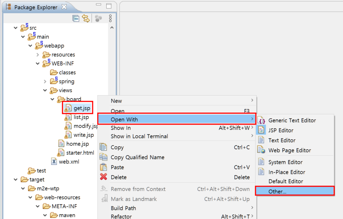Toggle Link with Editor arrows icon

(86, 19)
